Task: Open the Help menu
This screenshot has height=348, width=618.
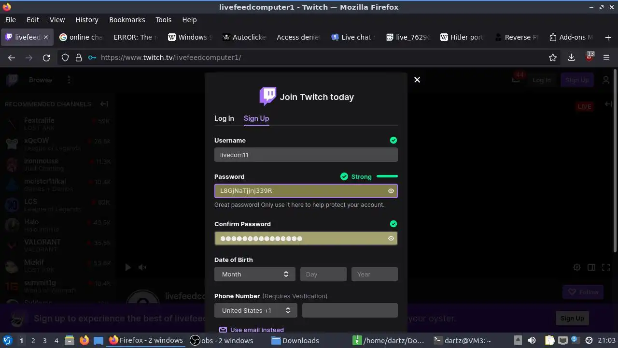Action: click(x=189, y=20)
